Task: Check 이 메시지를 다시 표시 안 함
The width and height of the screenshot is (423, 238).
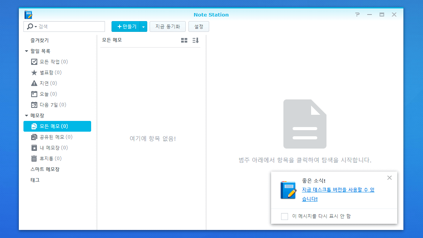Action: tap(285, 216)
